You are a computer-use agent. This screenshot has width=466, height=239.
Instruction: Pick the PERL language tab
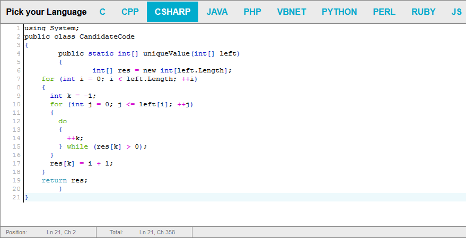pos(384,12)
